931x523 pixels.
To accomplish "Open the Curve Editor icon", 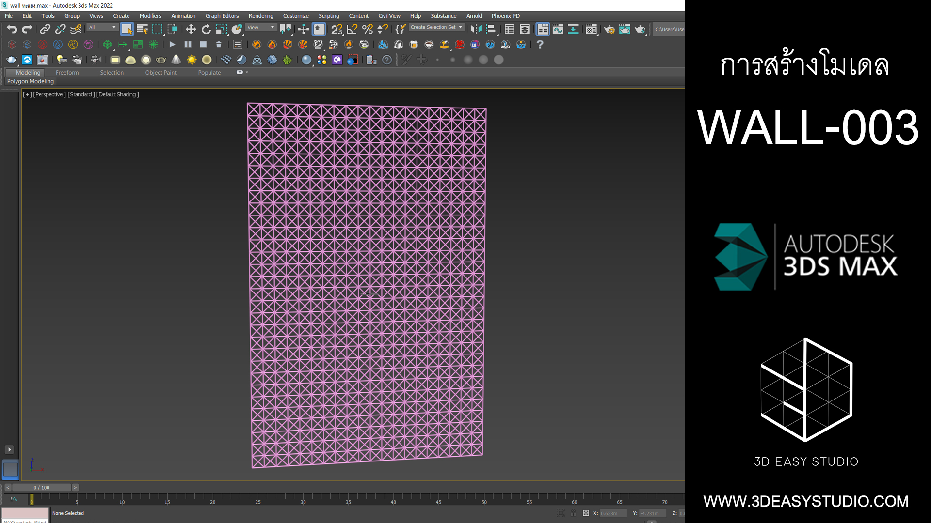I will click(x=558, y=30).
